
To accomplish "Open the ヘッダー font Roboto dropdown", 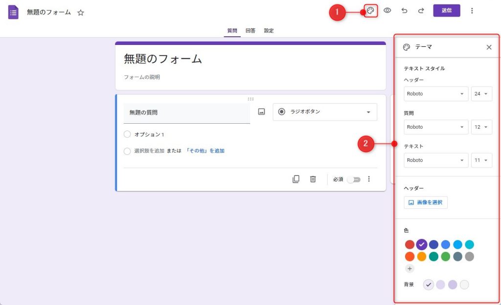I will [x=436, y=94].
